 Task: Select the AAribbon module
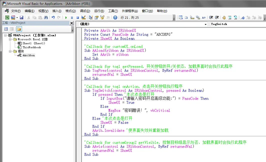coord(29,55)
